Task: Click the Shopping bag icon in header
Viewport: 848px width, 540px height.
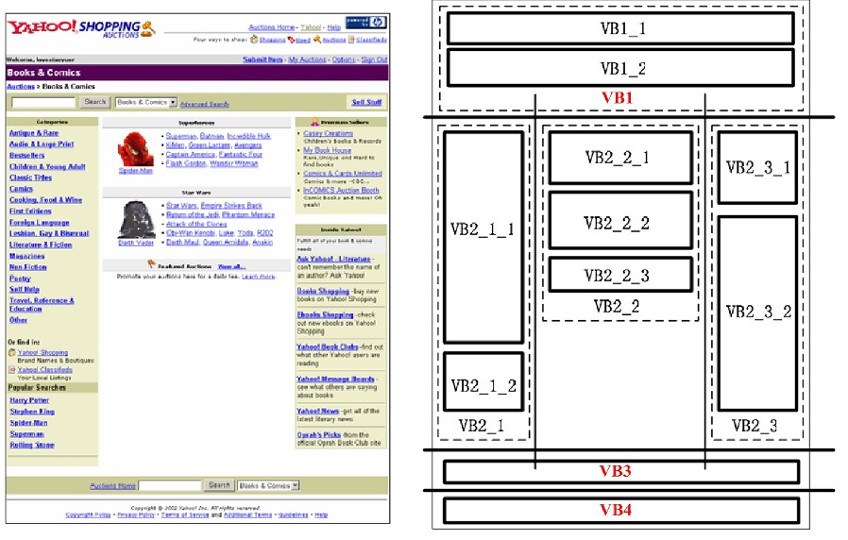Action: tap(254, 40)
